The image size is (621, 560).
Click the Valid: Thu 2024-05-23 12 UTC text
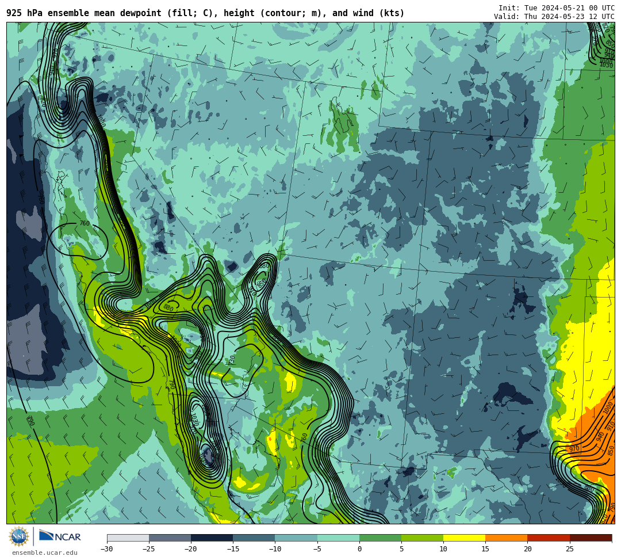(554, 16)
